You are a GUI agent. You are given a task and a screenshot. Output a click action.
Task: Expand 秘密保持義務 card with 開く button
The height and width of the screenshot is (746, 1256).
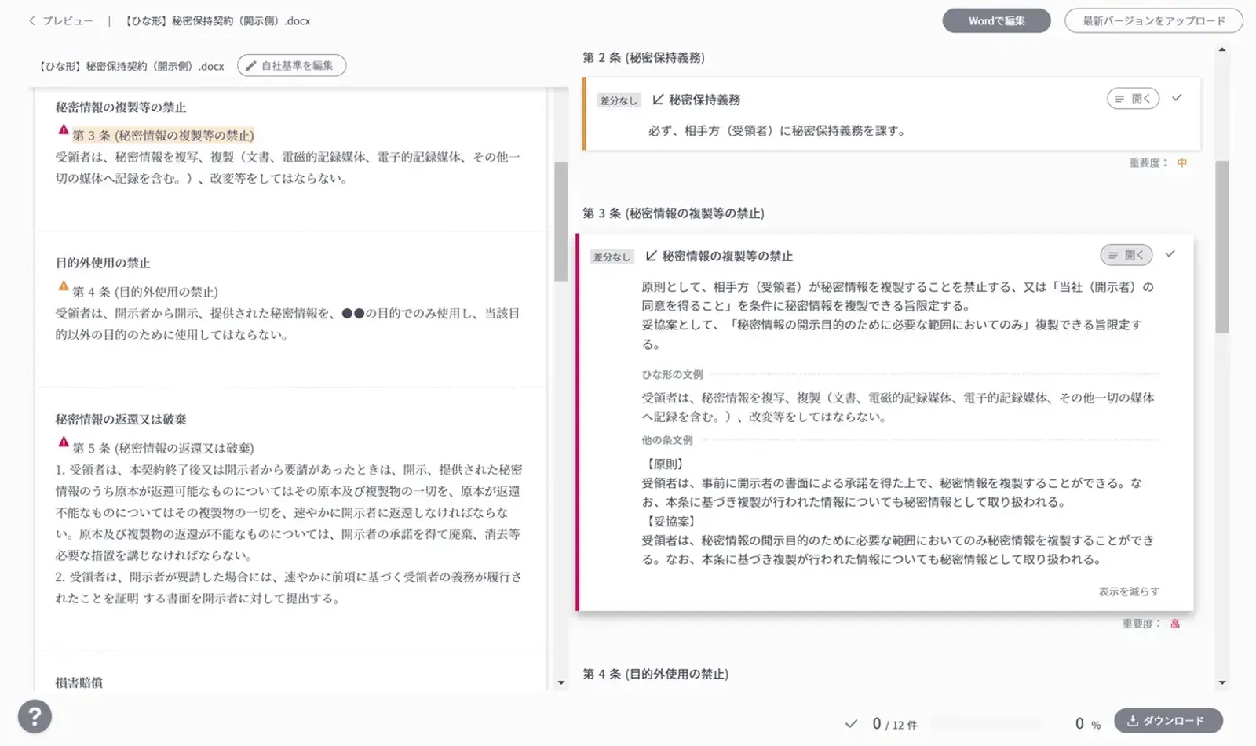pyautogui.click(x=1133, y=99)
